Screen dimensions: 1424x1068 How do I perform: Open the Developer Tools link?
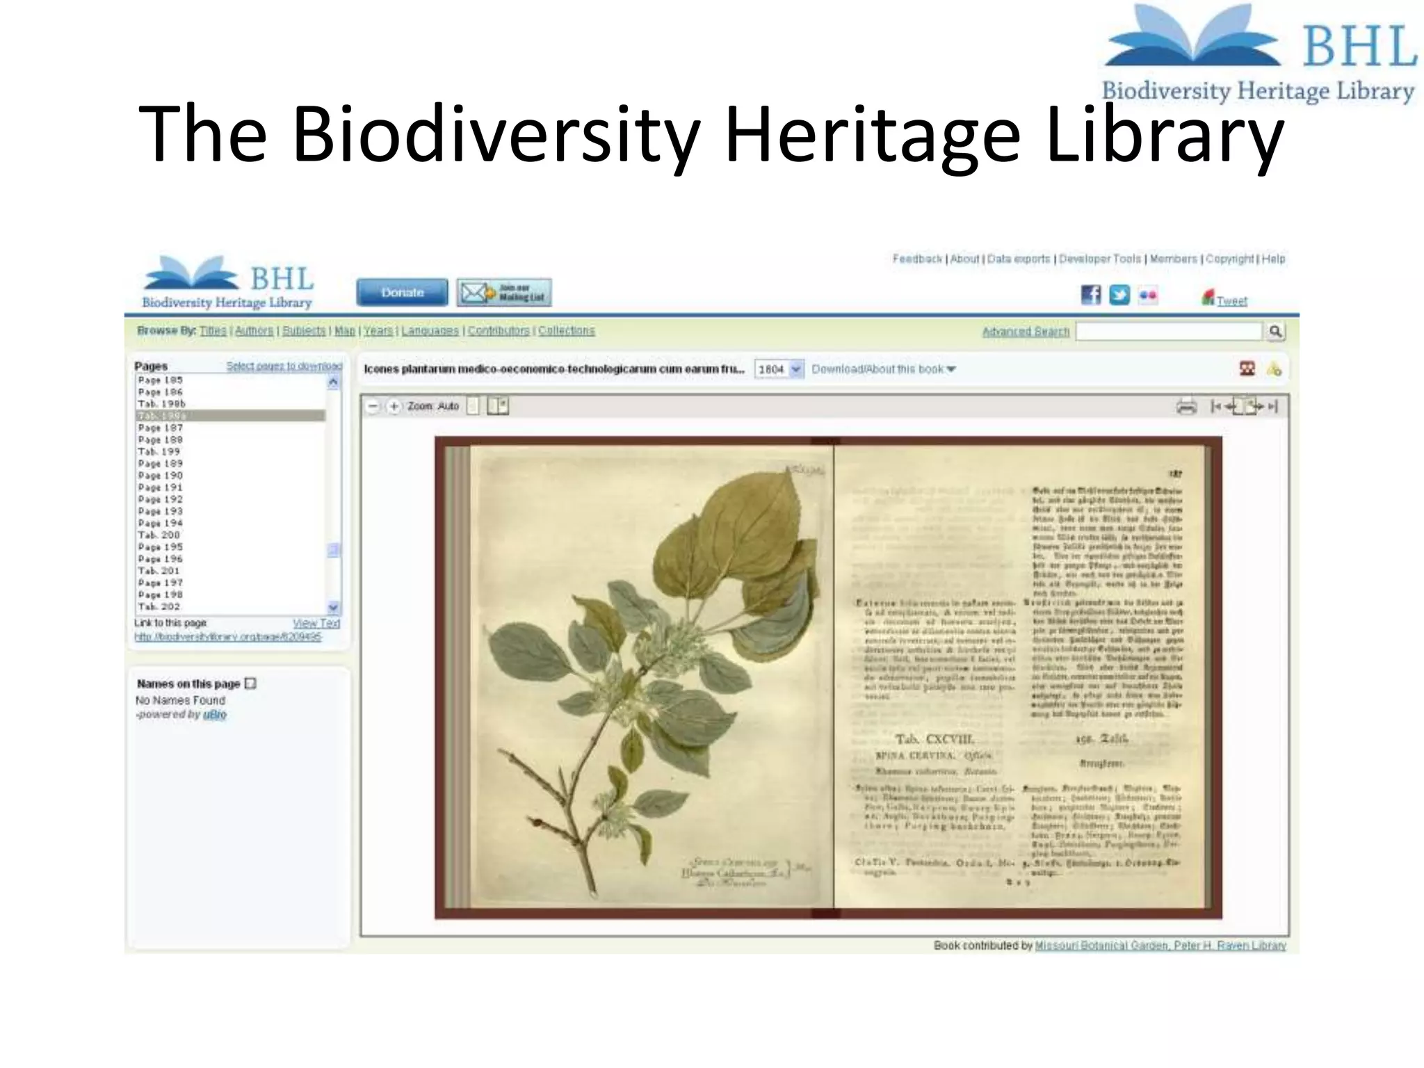(x=1100, y=259)
